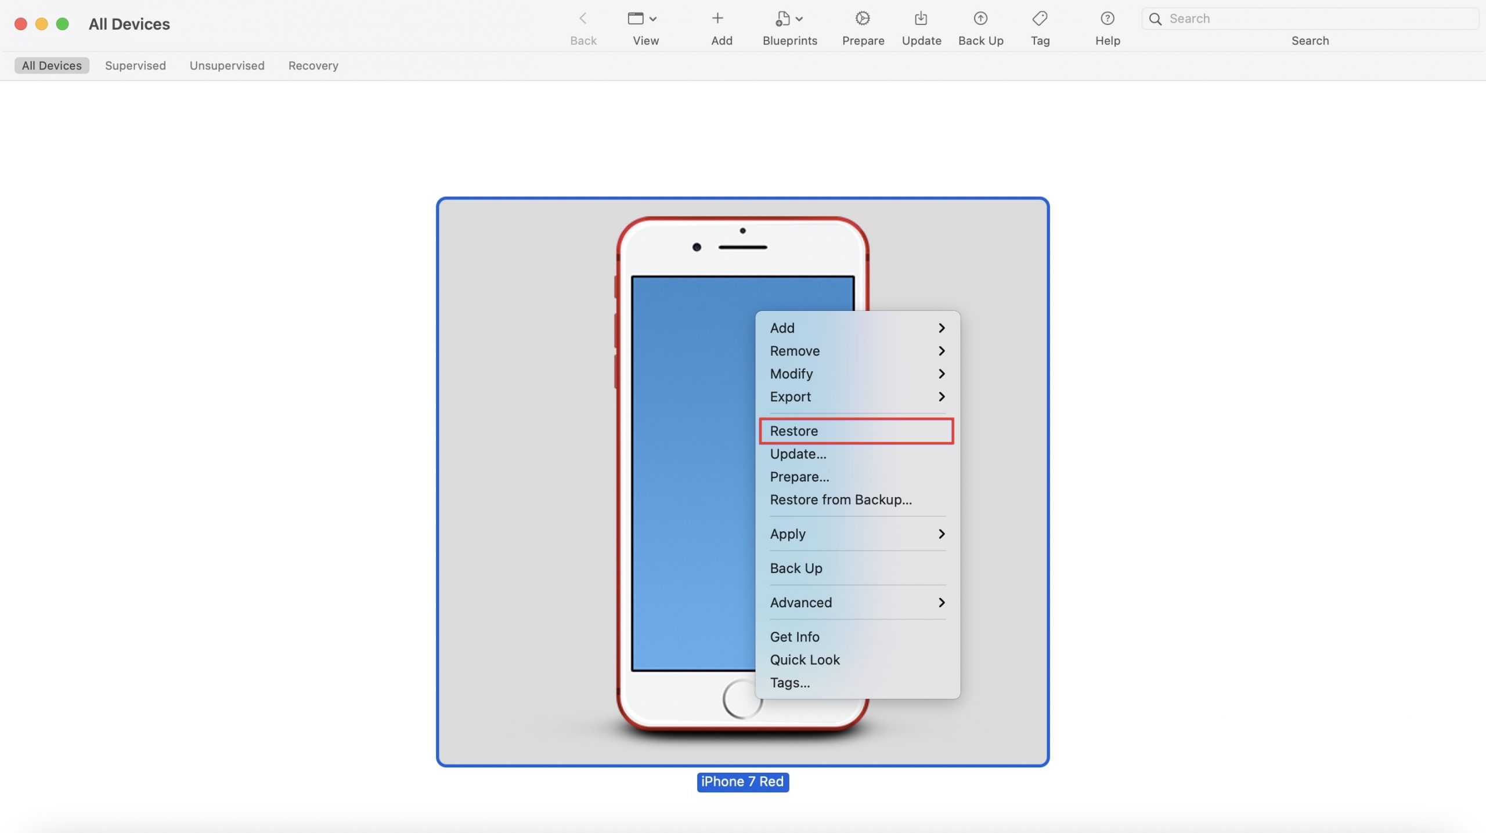The width and height of the screenshot is (1486, 833).
Task: Choose Update... from the context menu
Action: [857, 454]
